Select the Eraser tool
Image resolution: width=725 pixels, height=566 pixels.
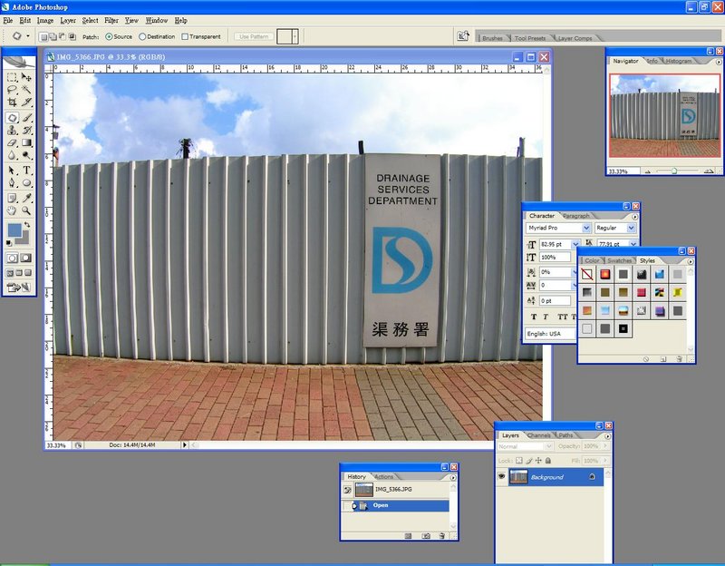[13, 142]
